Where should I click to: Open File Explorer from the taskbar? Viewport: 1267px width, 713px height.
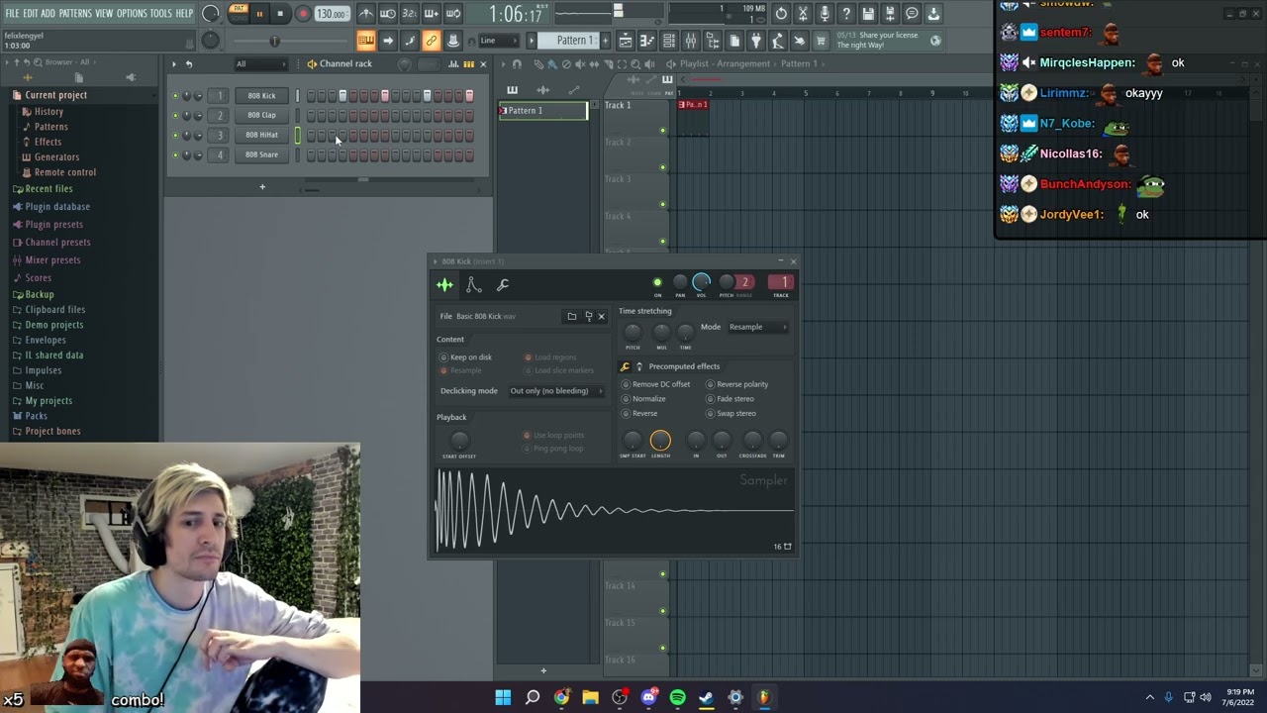tap(590, 697)
